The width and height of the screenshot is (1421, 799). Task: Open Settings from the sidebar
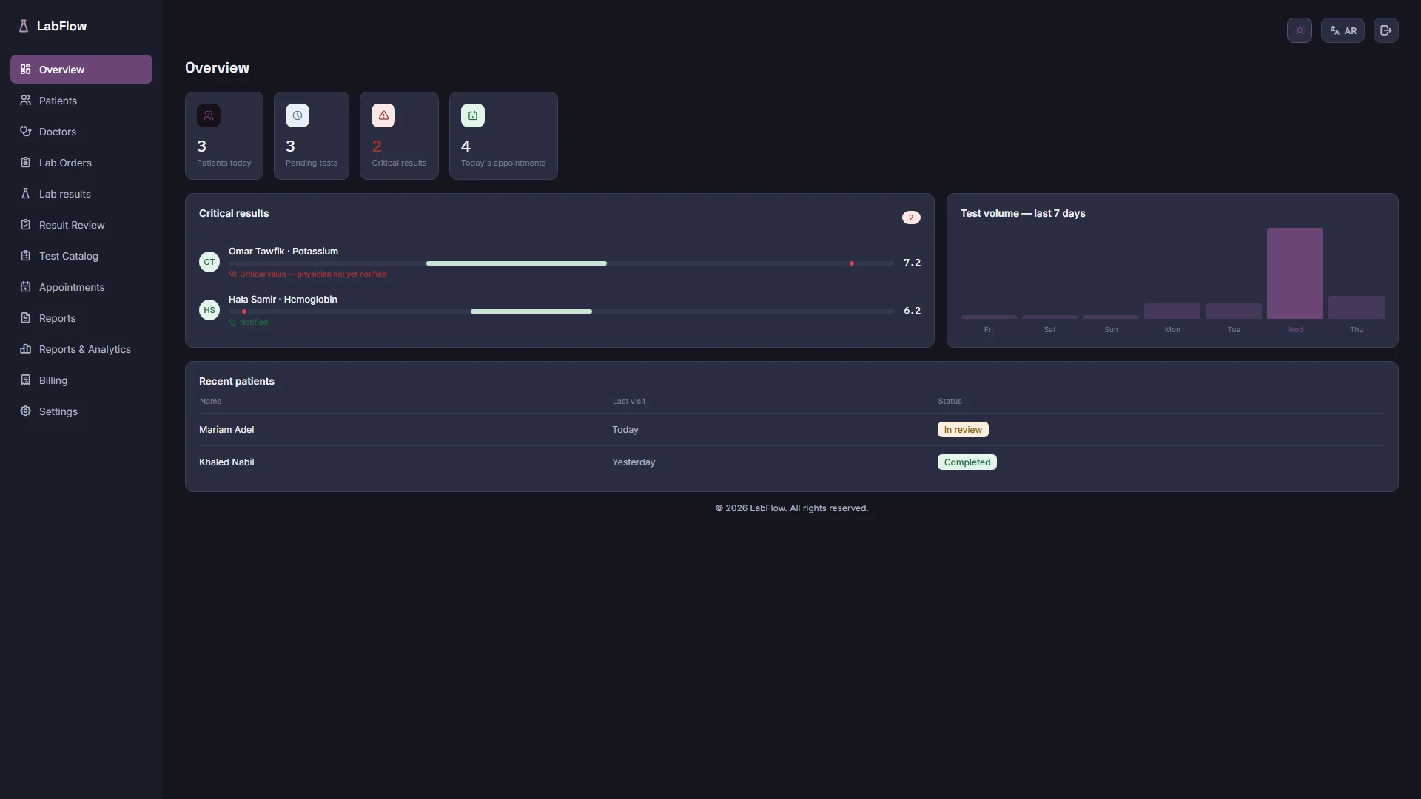[x=81, y=411]
